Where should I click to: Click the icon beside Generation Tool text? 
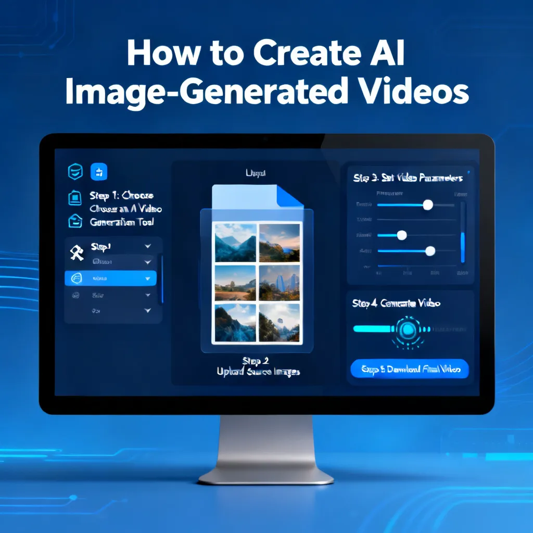(x=75, y=221)
